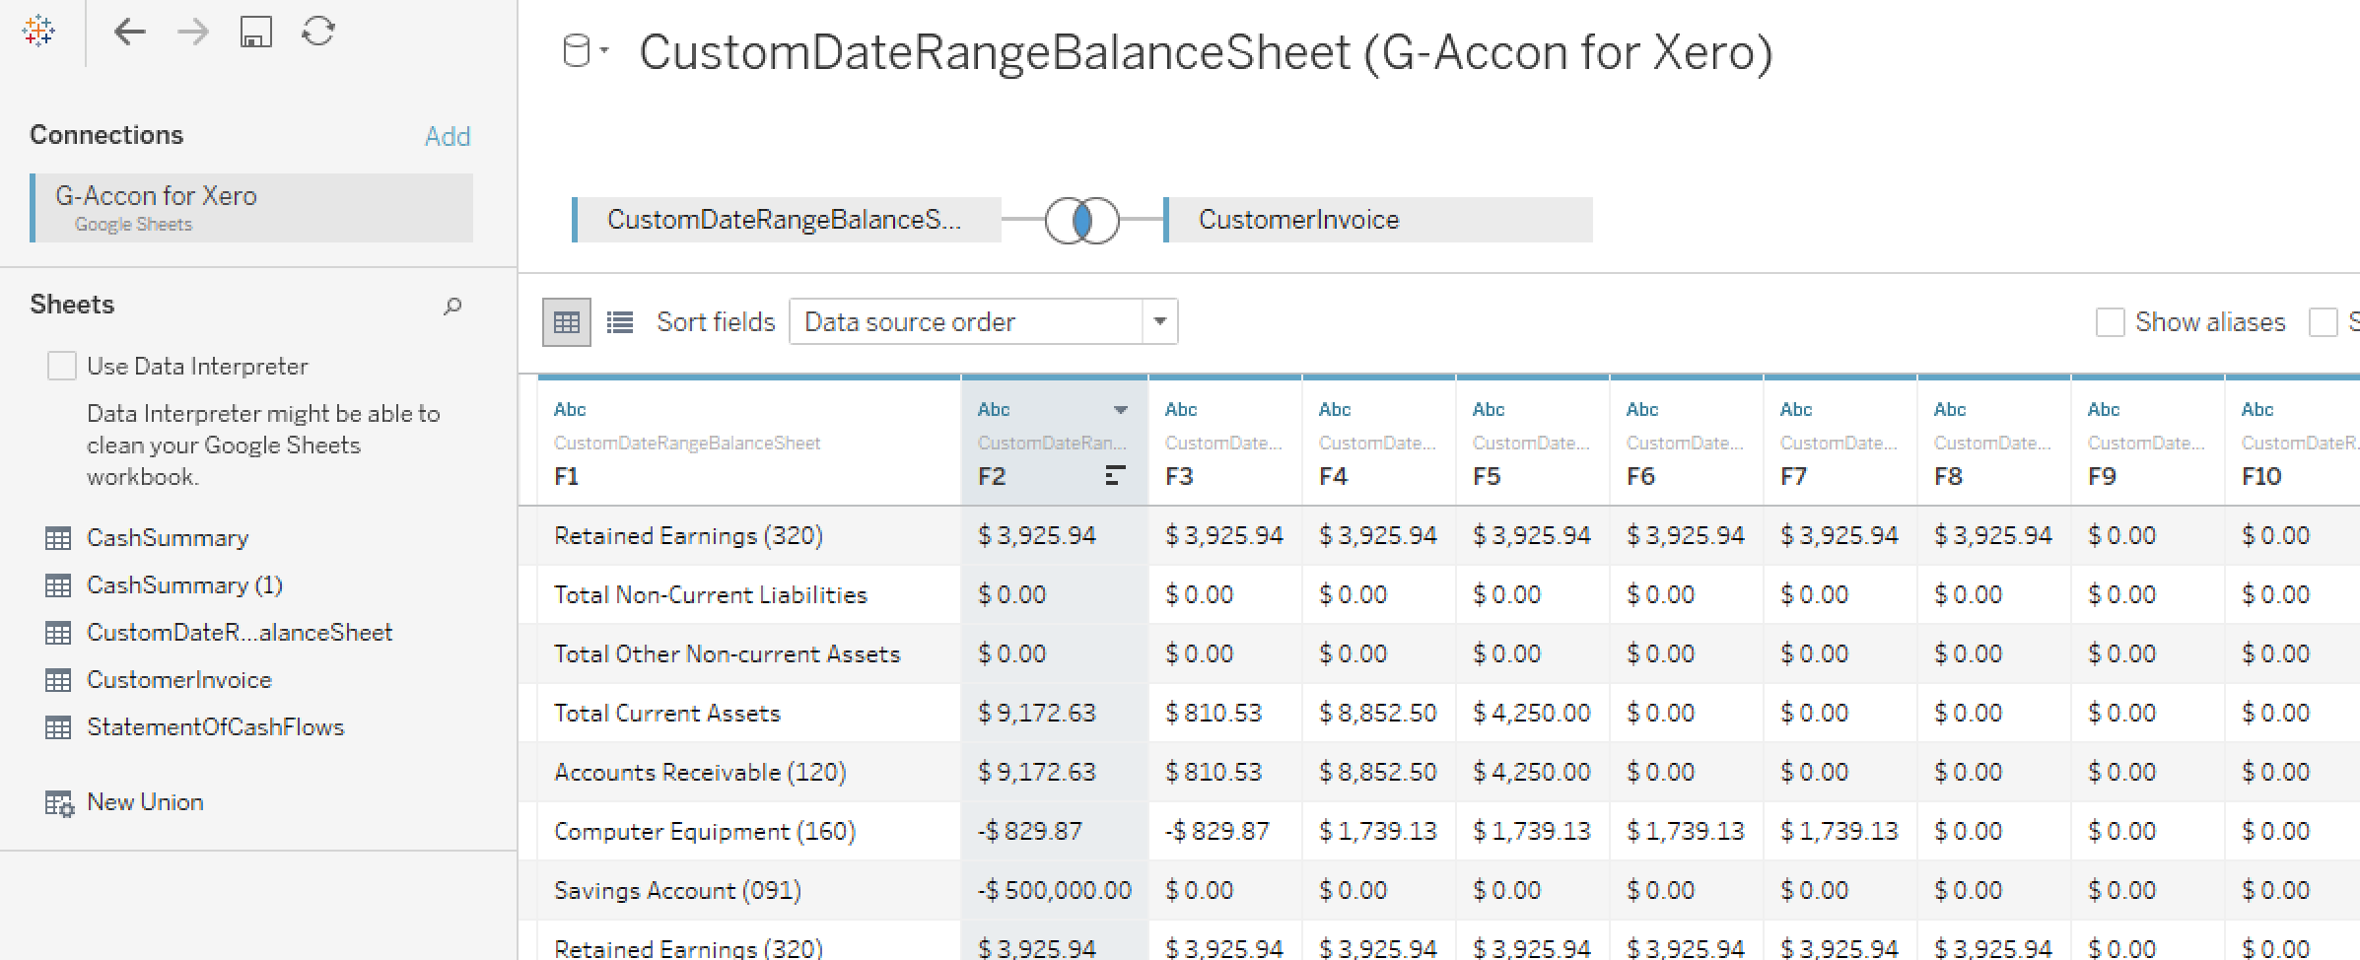Click the CustomerInvoice sheet table icon
This screenshot has height=960, width=2360.
point(58,680)
